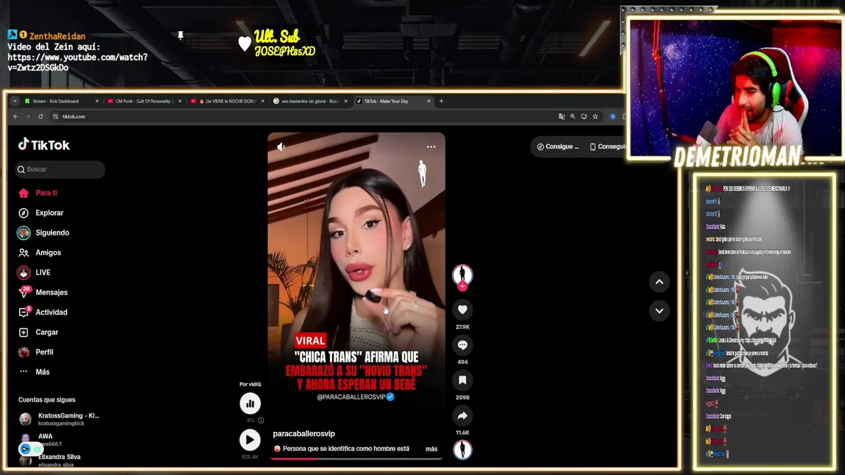
Task: Open the vidIQ stats bar-chart button
Action: point(250,403)
